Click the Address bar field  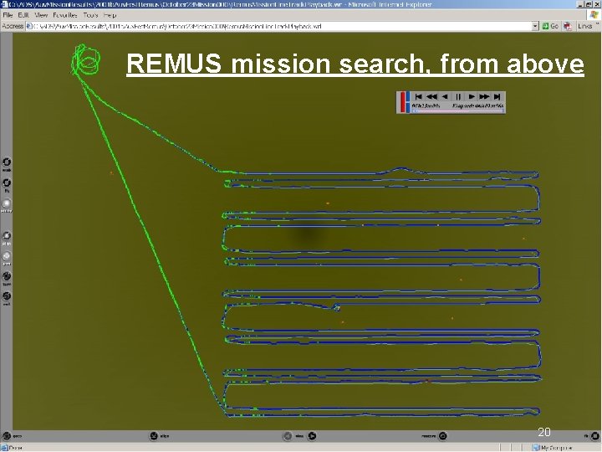[283, 26]
